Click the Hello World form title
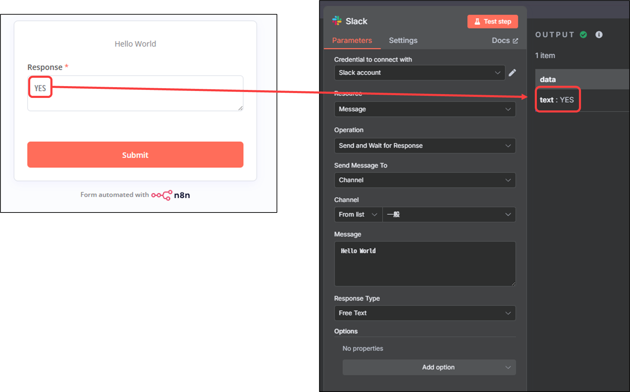The image size is (630, 392). (x=135, y=44)
